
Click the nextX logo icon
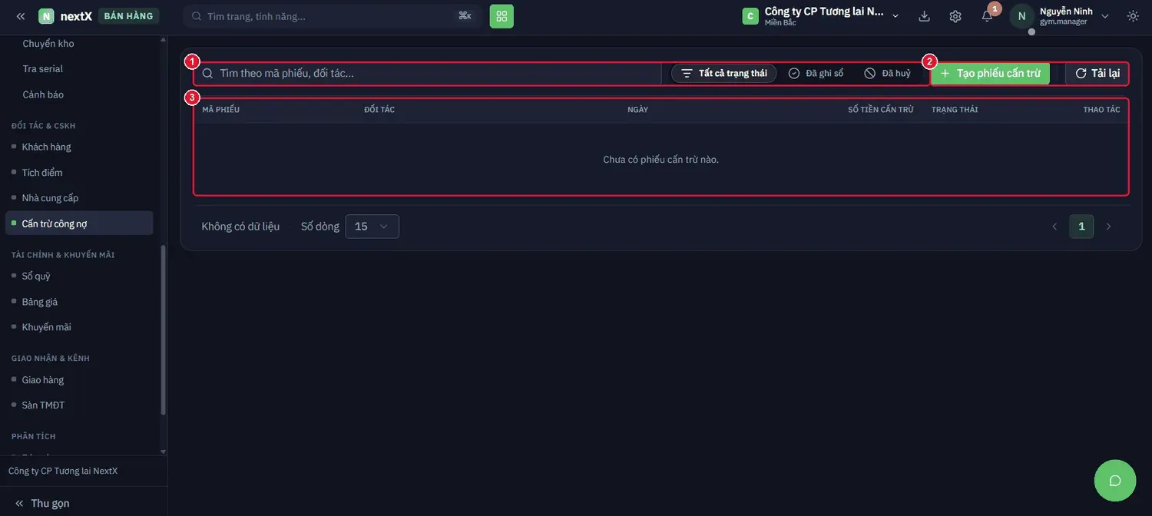point(46,16)
